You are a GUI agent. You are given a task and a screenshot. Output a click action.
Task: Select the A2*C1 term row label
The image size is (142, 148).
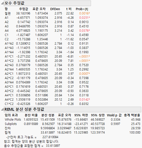9,74
